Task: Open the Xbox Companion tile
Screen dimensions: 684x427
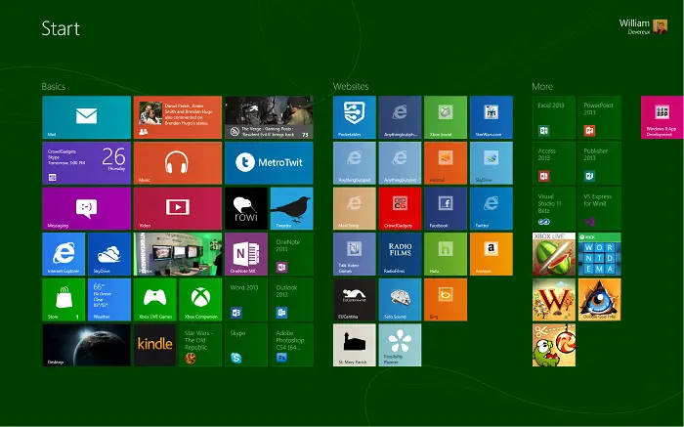Action: point(200,300)
